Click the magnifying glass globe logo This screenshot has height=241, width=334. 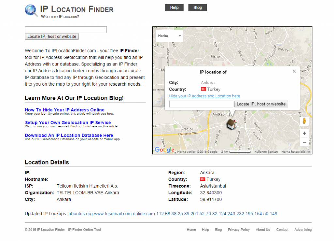31,10
